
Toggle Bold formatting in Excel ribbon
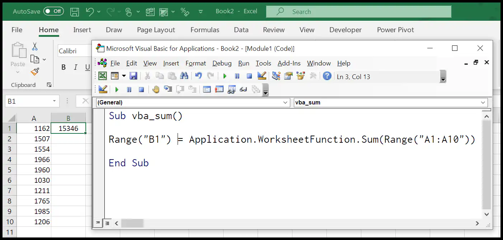(64, 67)
